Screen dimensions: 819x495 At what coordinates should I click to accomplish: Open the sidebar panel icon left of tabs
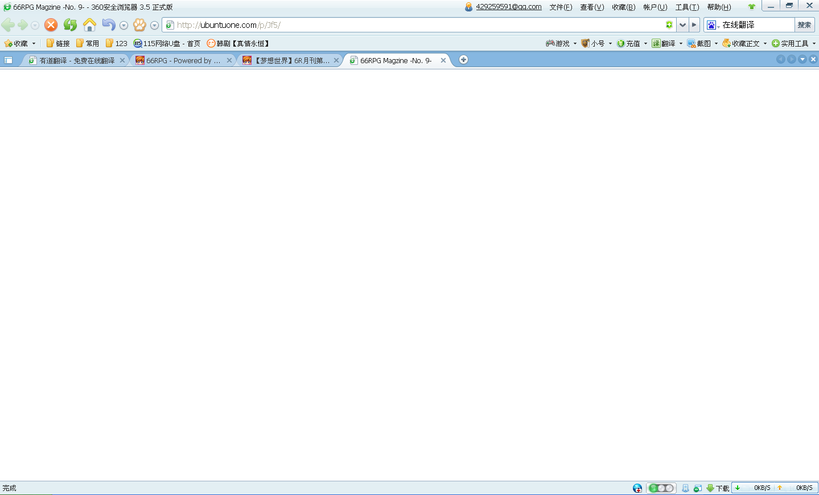click(x=9, y=60)
